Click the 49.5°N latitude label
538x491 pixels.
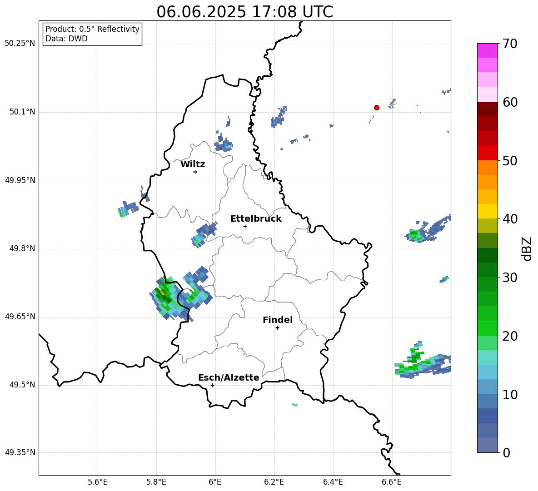[22, 385]
